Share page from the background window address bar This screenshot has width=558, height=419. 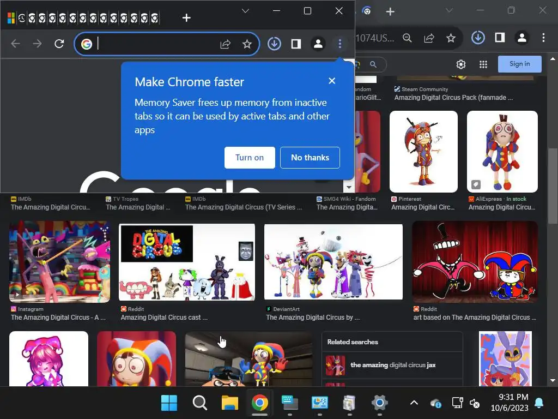point(429,38)
